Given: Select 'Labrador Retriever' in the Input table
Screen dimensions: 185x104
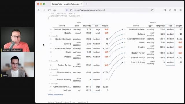Looking at the screenshot, I should pyautogui.click(x=62, y=49).
